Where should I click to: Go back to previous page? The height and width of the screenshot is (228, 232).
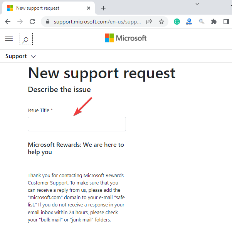pyautogui.click(x=8, y=22)
